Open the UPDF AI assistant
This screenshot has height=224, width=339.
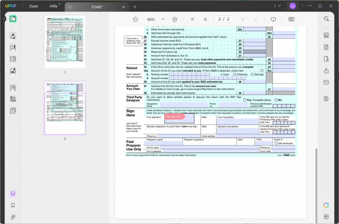coord(326,205)
